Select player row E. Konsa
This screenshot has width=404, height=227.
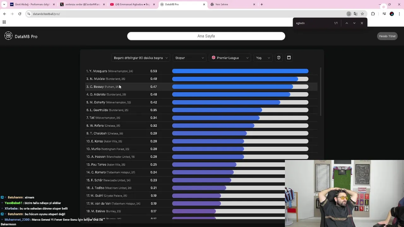tap(201, 141)
